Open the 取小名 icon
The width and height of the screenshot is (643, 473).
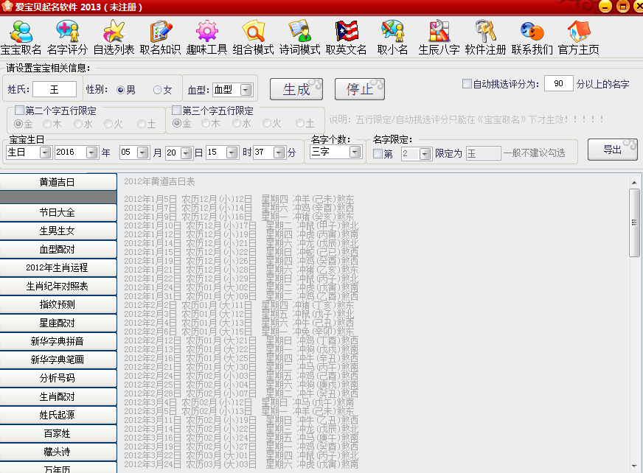[392, 38]
